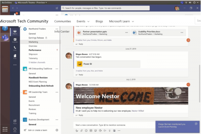This screenshot has height=134, width=201.
Task: Collapse the Northwind Traders team
Action: point(21,29)
